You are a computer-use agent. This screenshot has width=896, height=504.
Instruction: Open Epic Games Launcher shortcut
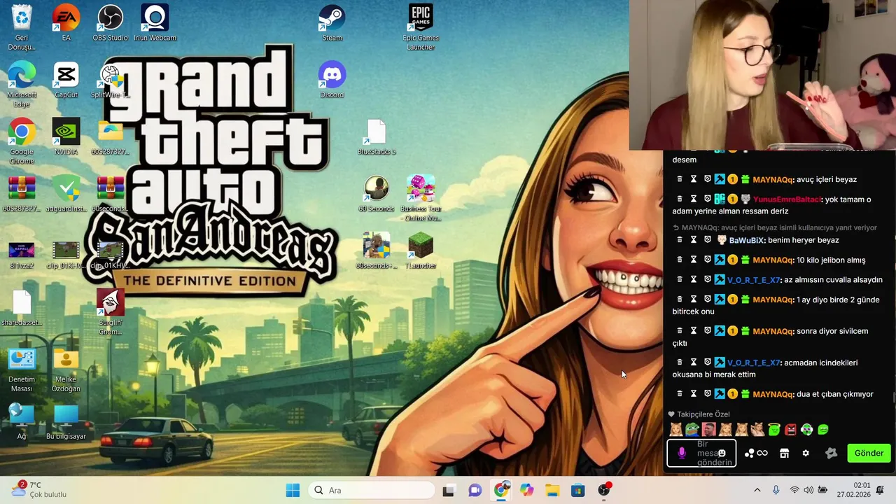click(x=421, y=27)
